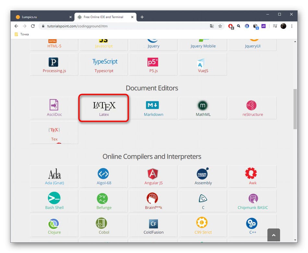Open the Cobol compiler icon
This screenshot has width=308, height=253.
(x=101, y=223)
